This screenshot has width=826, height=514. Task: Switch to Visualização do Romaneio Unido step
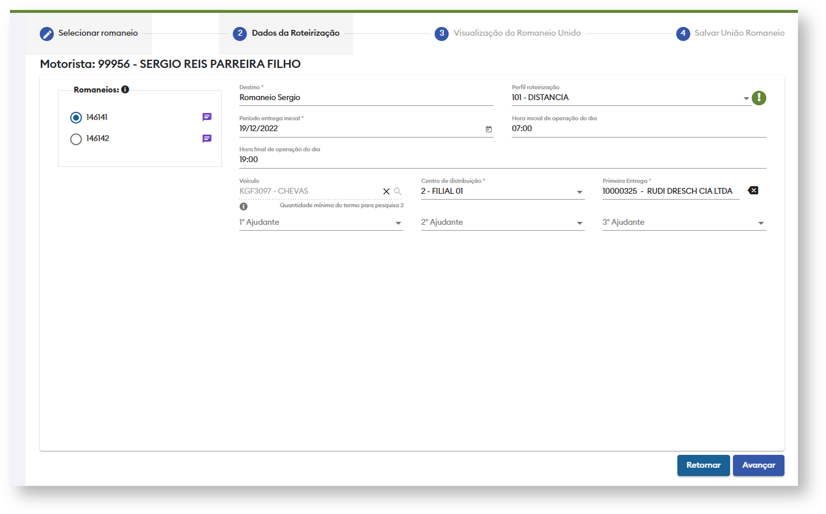(508, 33)
